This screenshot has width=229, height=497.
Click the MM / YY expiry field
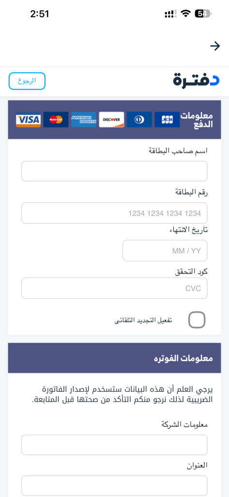tap(165, 250)
